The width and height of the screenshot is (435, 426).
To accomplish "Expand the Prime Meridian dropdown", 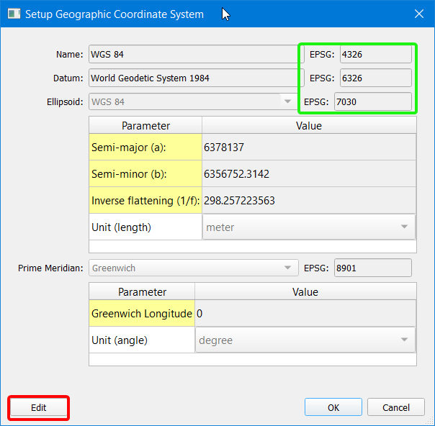I will [x=192, y=268].
